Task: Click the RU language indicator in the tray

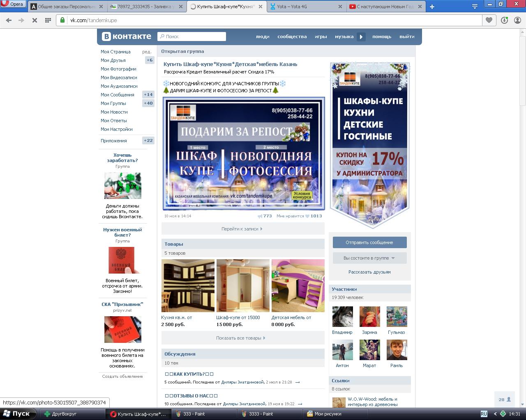Action: pyautogui.click(x=484, y=414)
